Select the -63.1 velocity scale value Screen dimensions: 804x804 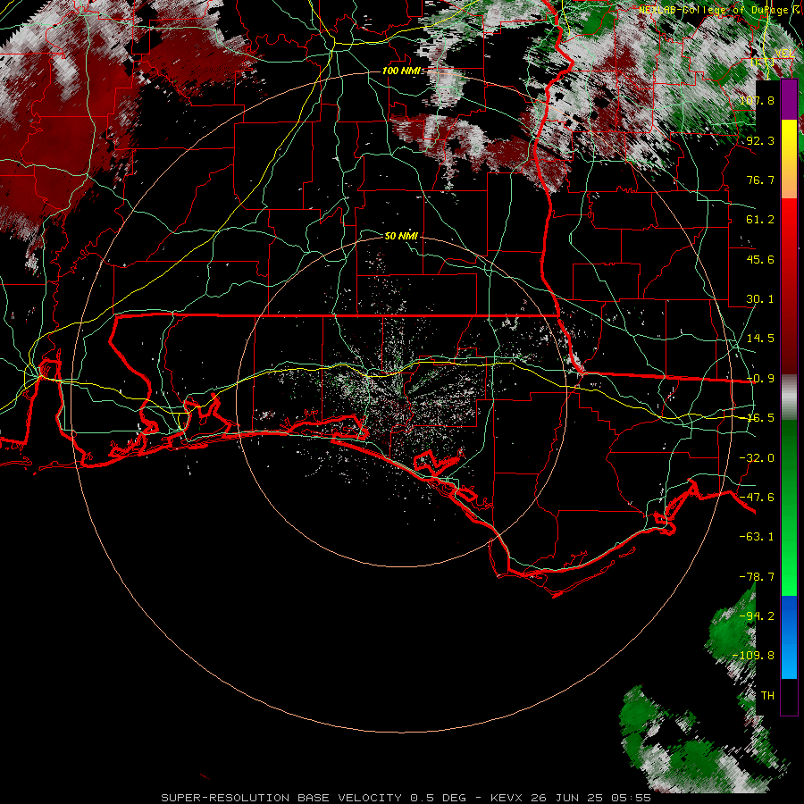[x=757, y=536]
